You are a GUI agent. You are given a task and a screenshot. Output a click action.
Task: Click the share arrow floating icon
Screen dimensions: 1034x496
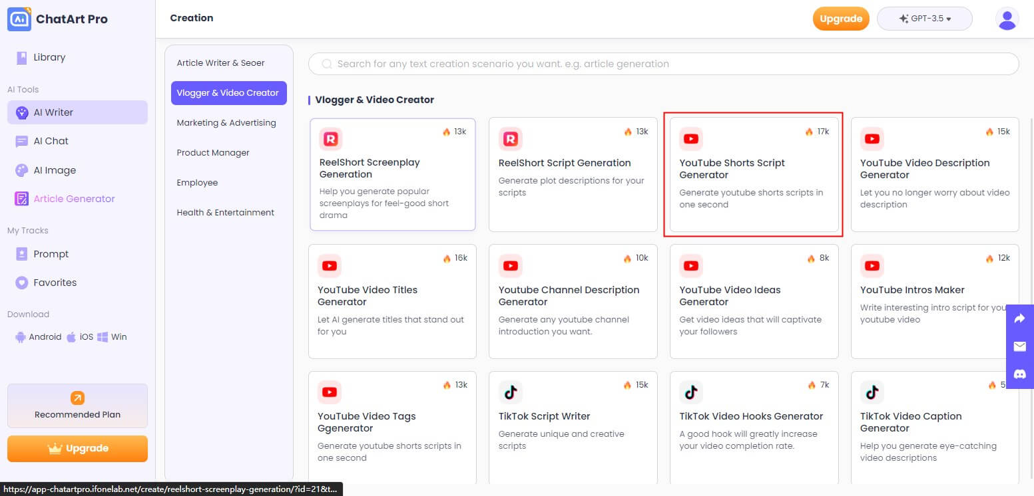pos(1020,318)
